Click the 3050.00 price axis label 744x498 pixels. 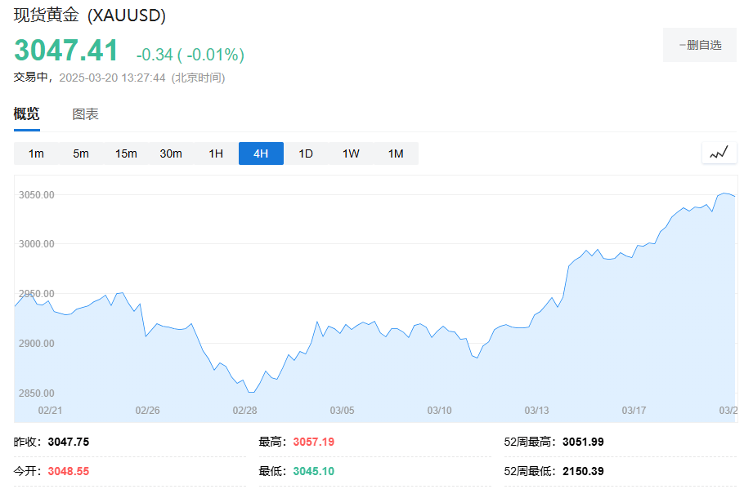pos(37,195)
